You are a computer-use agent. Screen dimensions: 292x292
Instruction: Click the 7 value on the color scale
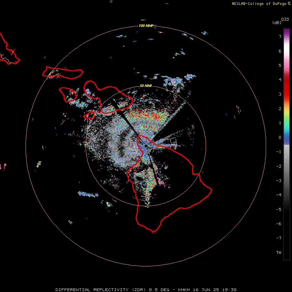280,36
